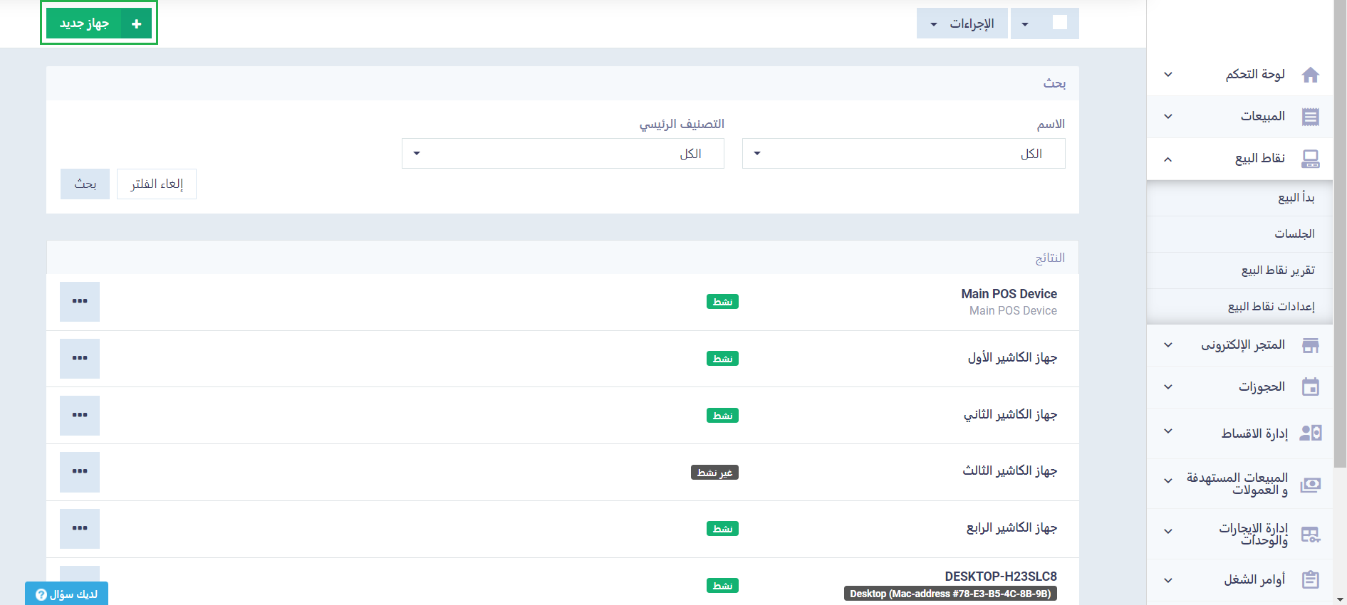Screen dimensions: 1347x605
Task: Open three-dots menu for Main POS Device
Action: point(80,302)
